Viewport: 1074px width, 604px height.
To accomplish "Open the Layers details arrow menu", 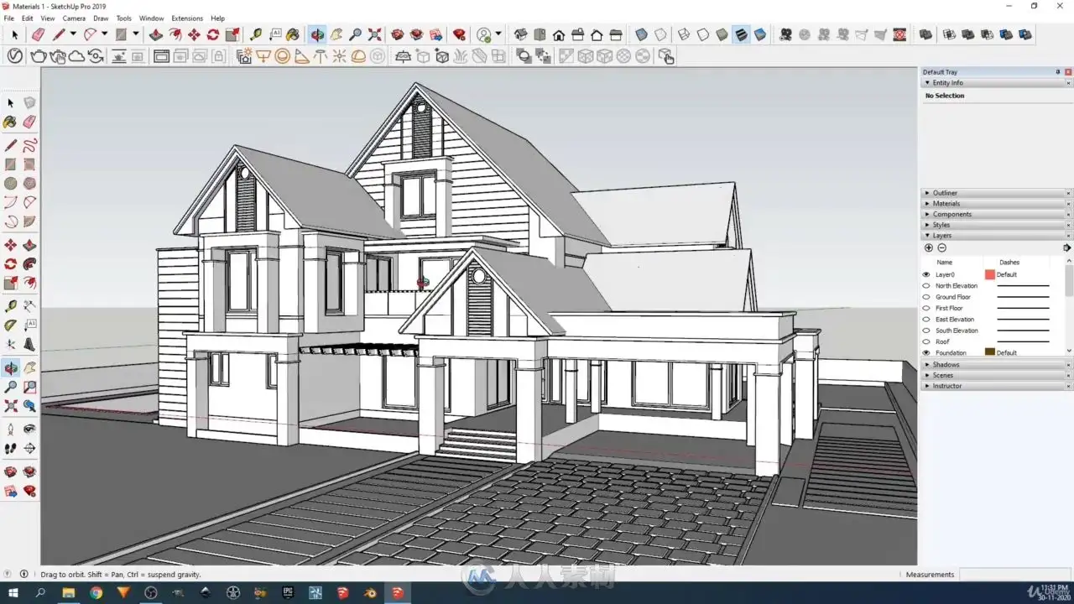I will click(x=1067, y=248).
